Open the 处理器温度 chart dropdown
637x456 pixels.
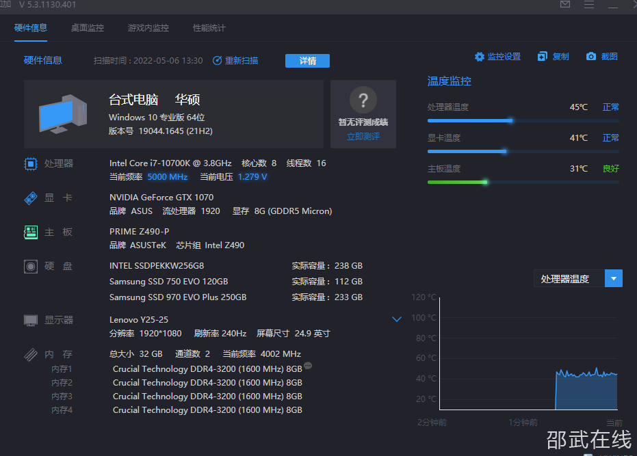coord(614,278)
